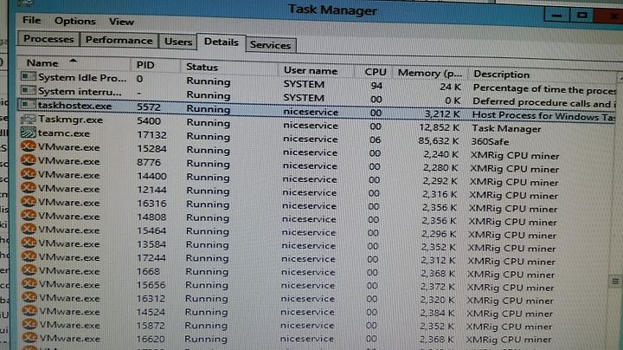Click the teamc.exe process icon
623x350 pixels.
pyautogui.click(x=29, y=133)
